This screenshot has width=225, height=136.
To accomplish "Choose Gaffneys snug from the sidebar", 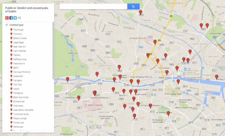I will (20, 59).
